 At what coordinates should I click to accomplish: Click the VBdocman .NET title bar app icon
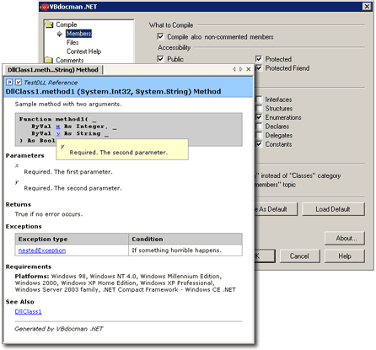click(x=44, y=7)
